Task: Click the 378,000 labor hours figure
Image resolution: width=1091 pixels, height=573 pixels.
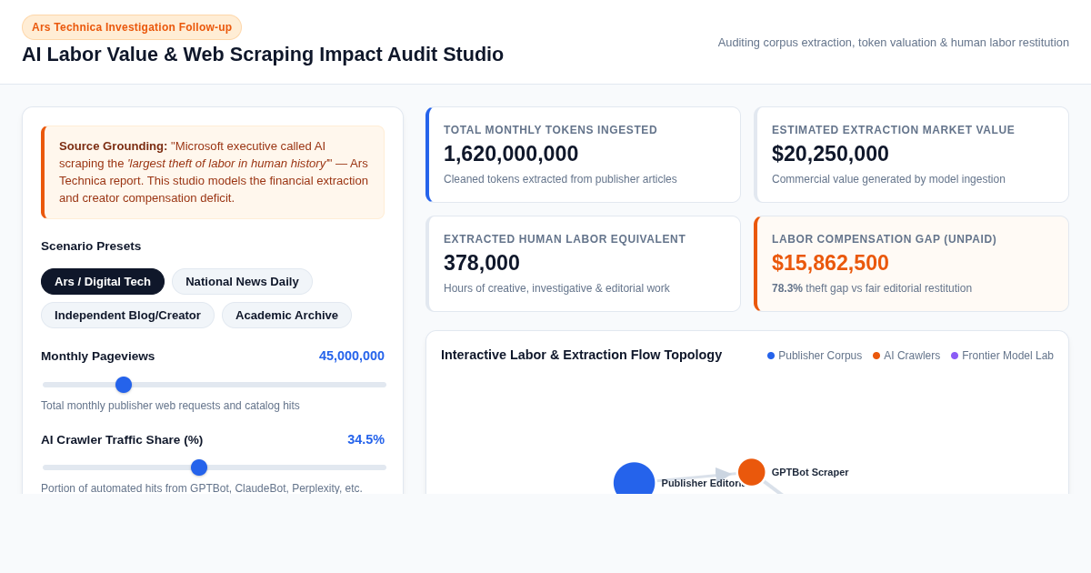Action: [x=482, y=263]
